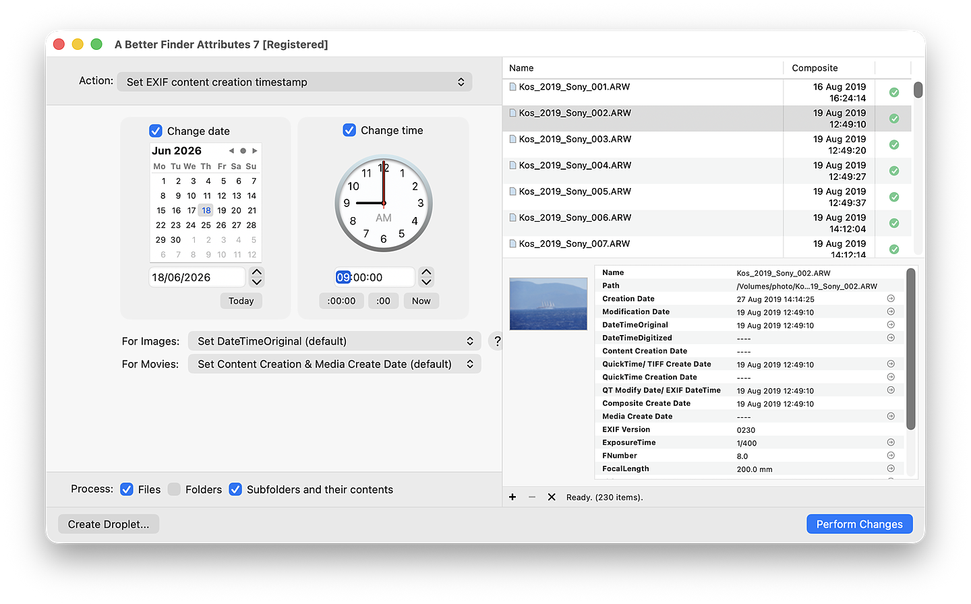Click file icon of Kos_2019_Sony_003.ARW
The image size is (971, 604).
512,140
